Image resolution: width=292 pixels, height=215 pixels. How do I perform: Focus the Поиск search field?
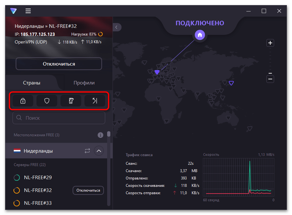point(59,118)
